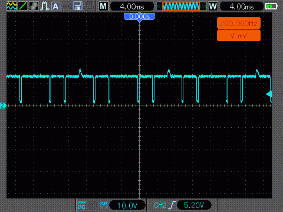Click the W window timebase icon
283x212 pixels.
[x=213, y=6]
